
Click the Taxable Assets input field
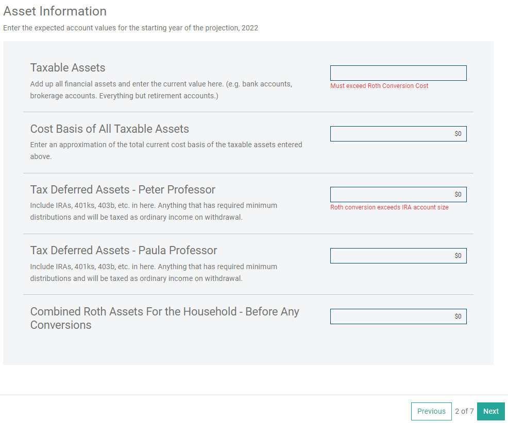(x=398, y=73)
